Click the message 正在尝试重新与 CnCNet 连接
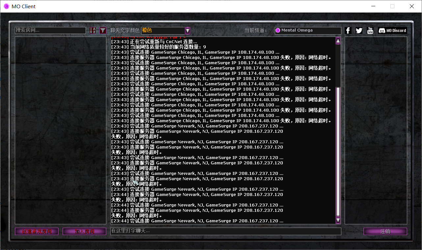 click(154, 42)
